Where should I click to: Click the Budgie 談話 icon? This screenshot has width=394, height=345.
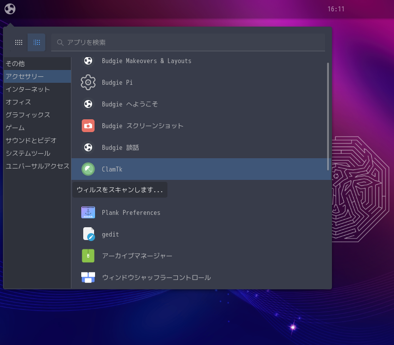[x=88, y=147]
